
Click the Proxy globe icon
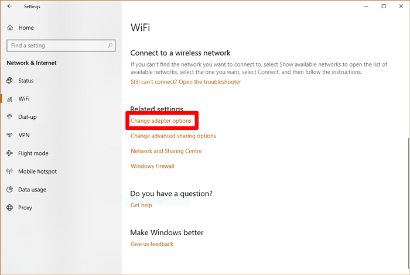[10, 208]
